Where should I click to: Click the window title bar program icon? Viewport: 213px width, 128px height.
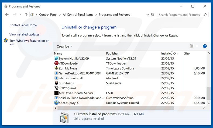[6, 6]
